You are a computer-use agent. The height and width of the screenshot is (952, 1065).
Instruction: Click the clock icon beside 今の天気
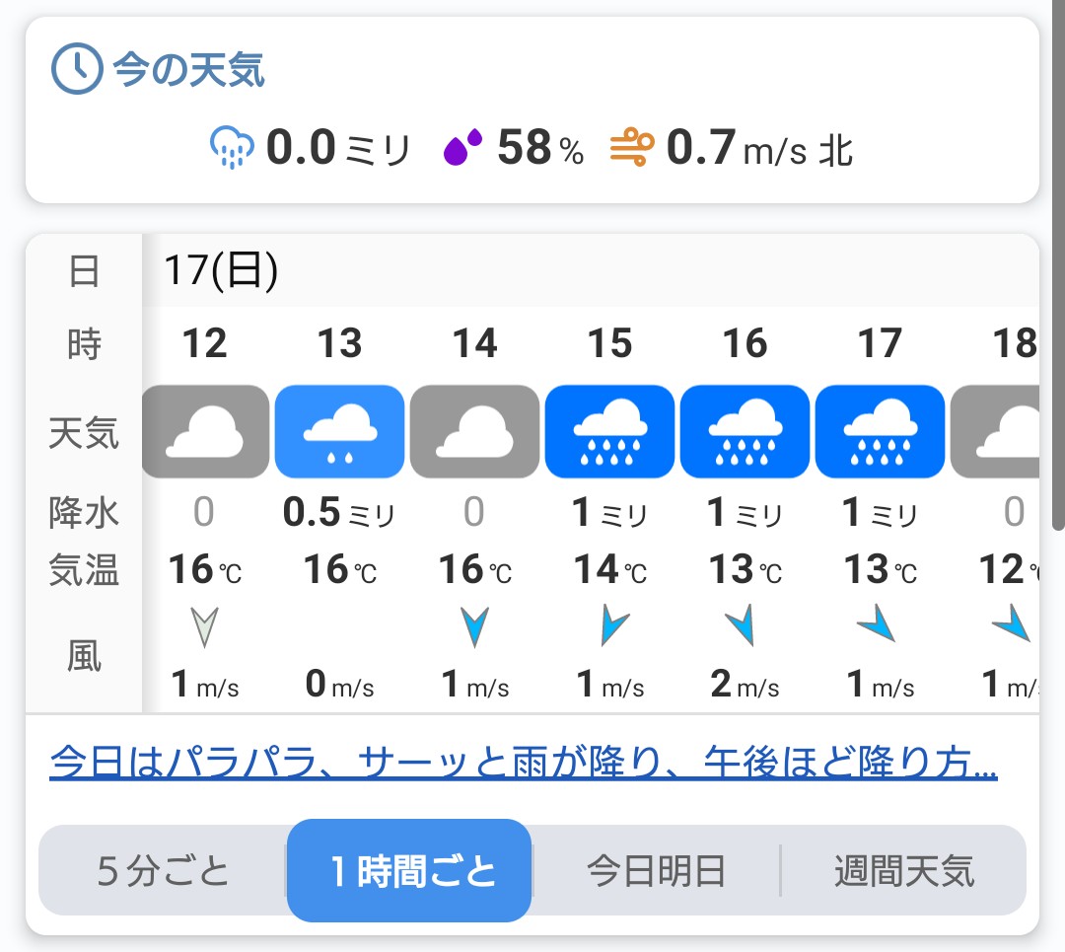(76, 69)
